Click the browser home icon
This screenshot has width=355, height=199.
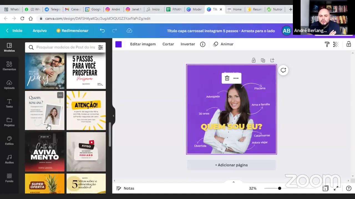click(31, 19)
